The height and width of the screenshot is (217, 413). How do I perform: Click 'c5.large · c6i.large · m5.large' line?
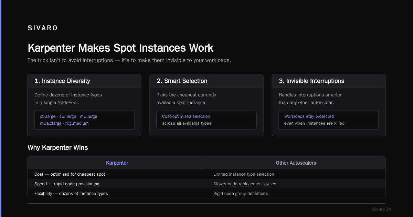tap(68, 116)
